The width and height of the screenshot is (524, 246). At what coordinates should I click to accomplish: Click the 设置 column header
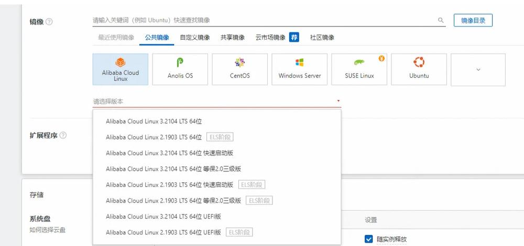click(371, 220)
